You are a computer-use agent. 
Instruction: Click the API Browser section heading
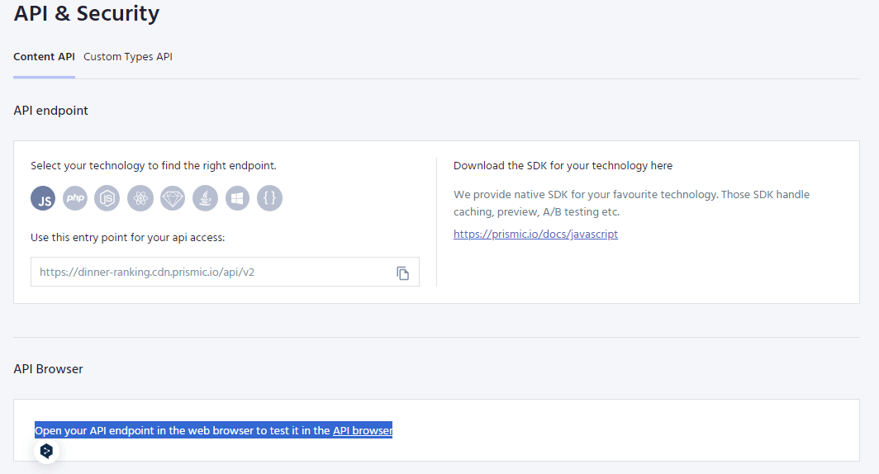point(48,368)
